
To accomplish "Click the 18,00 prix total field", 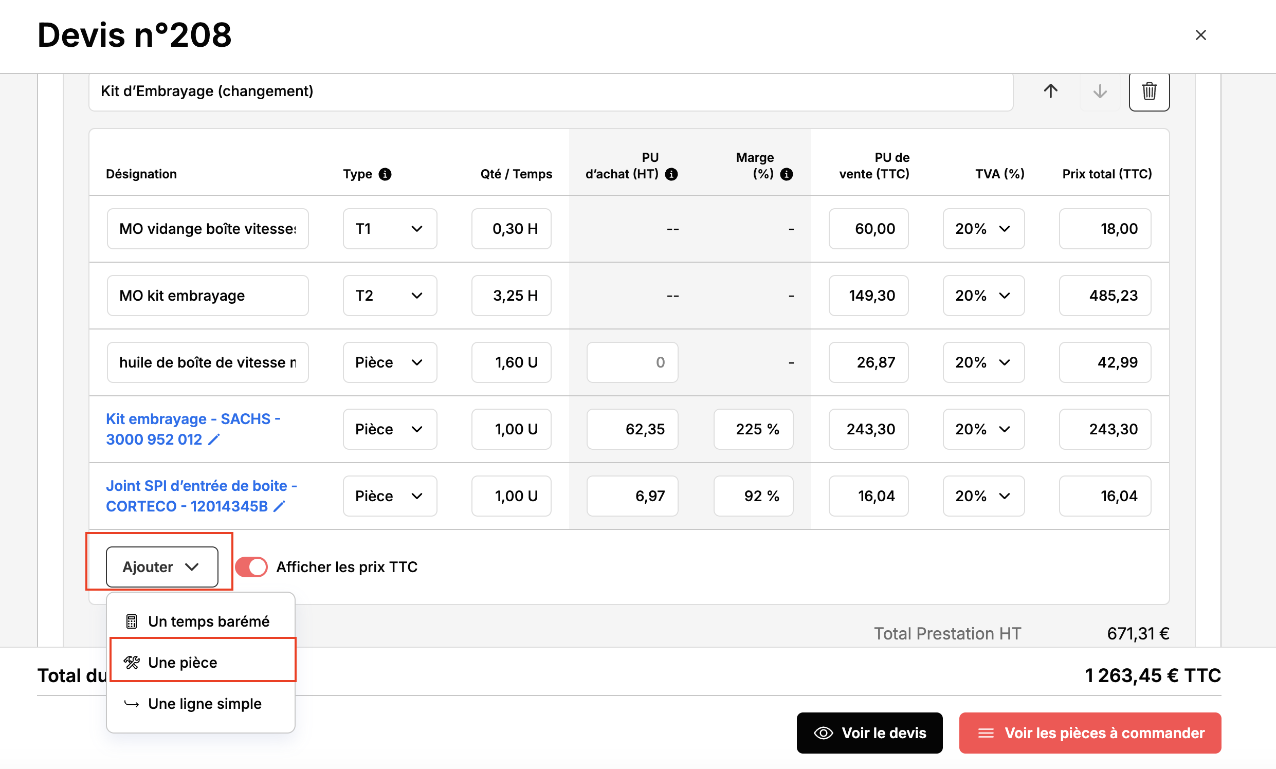I will pyautogui.click(x=1105, y=229).
